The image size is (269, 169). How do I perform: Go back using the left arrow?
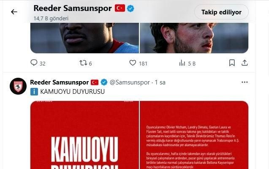[14, 12]
